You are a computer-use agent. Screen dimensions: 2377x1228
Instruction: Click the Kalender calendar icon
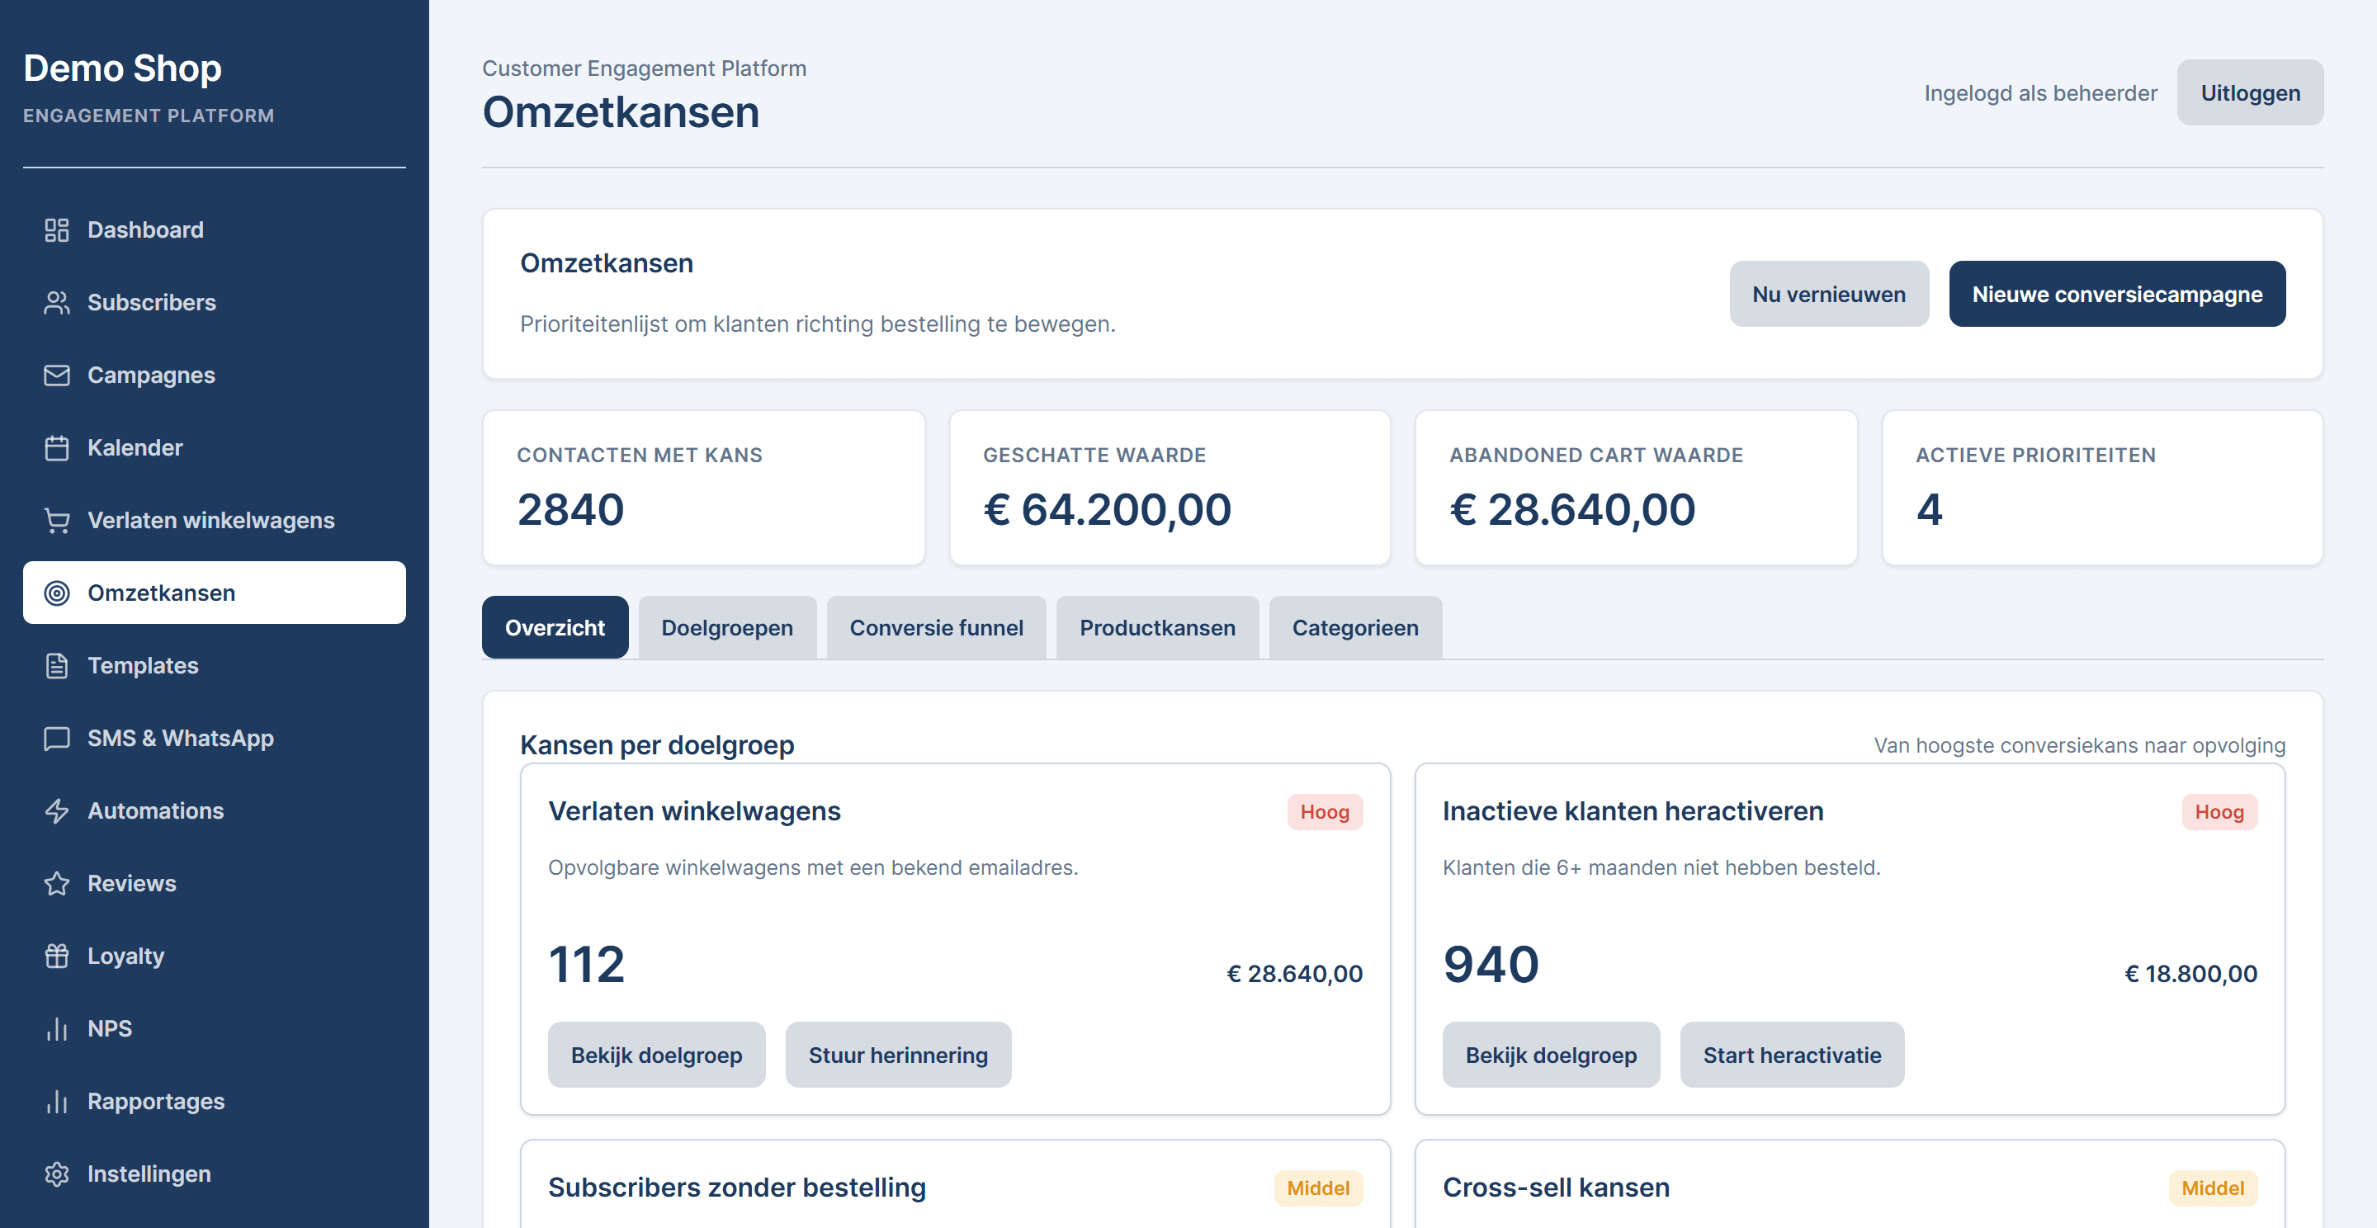56,448
